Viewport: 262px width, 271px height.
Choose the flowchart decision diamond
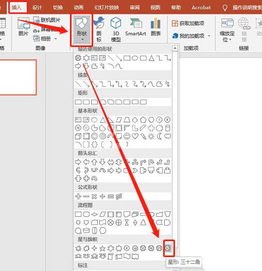coord(94,214)
